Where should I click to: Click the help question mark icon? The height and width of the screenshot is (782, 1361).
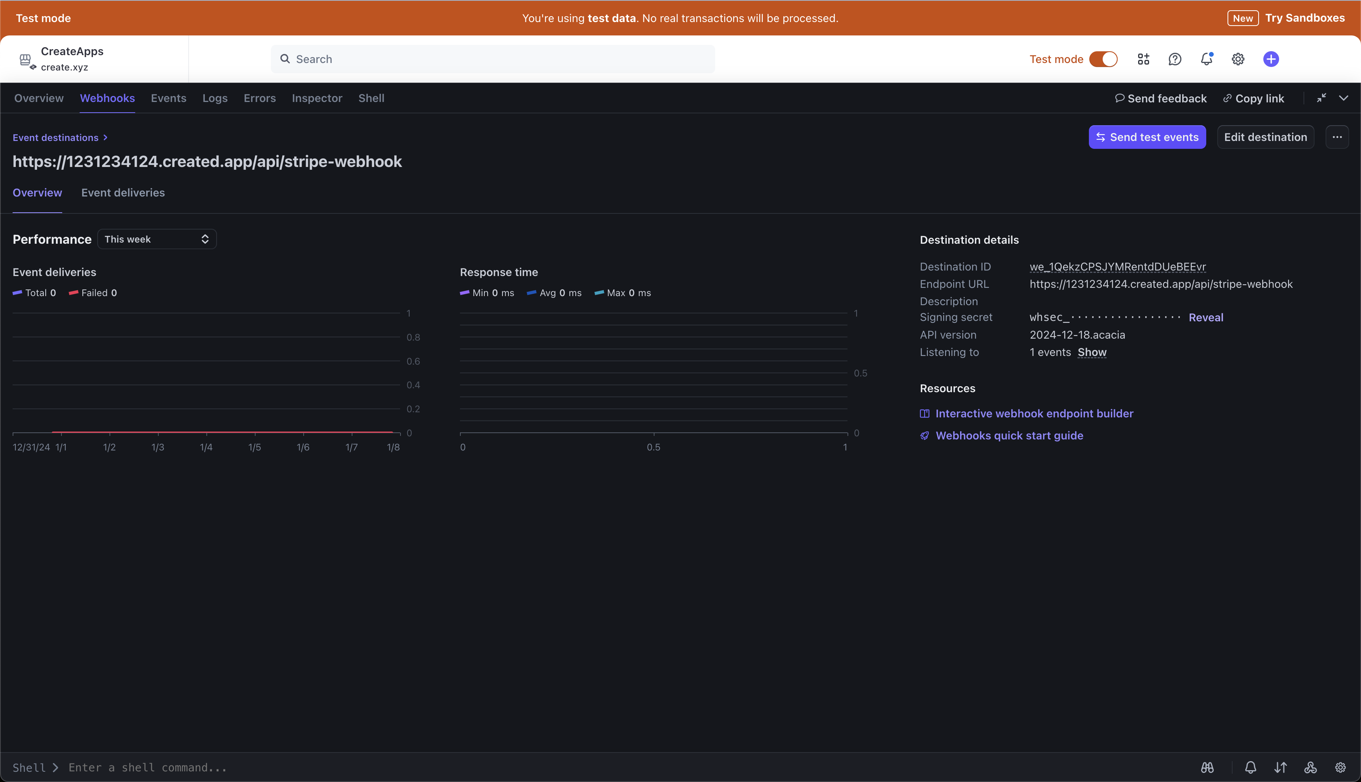(1175, 59)
